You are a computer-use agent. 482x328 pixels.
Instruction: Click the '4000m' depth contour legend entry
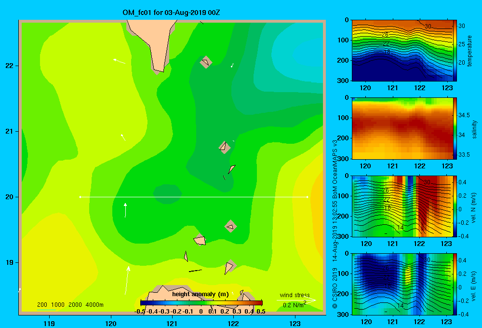pos(94,305)
